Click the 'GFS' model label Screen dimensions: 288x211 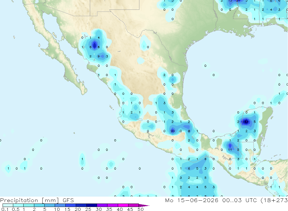tap(68, 200)
